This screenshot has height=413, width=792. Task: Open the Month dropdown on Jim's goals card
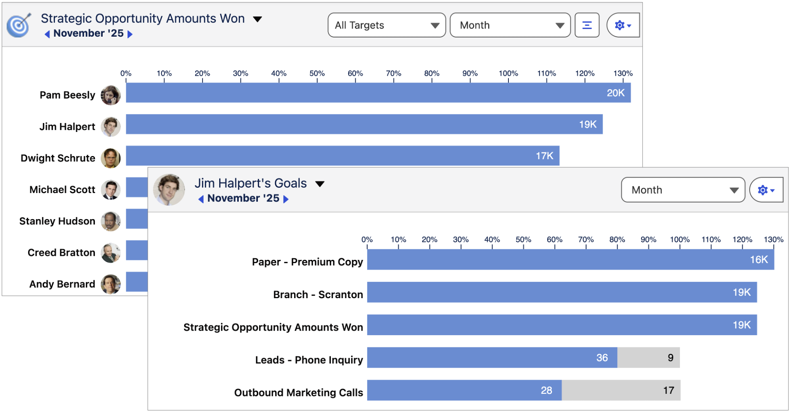coord(682,189)
